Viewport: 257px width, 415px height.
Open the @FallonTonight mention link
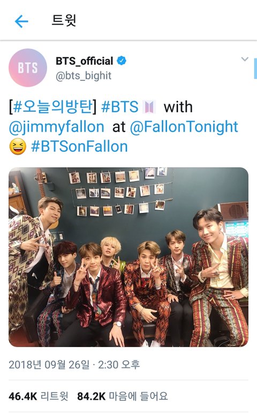coord(184,127)
